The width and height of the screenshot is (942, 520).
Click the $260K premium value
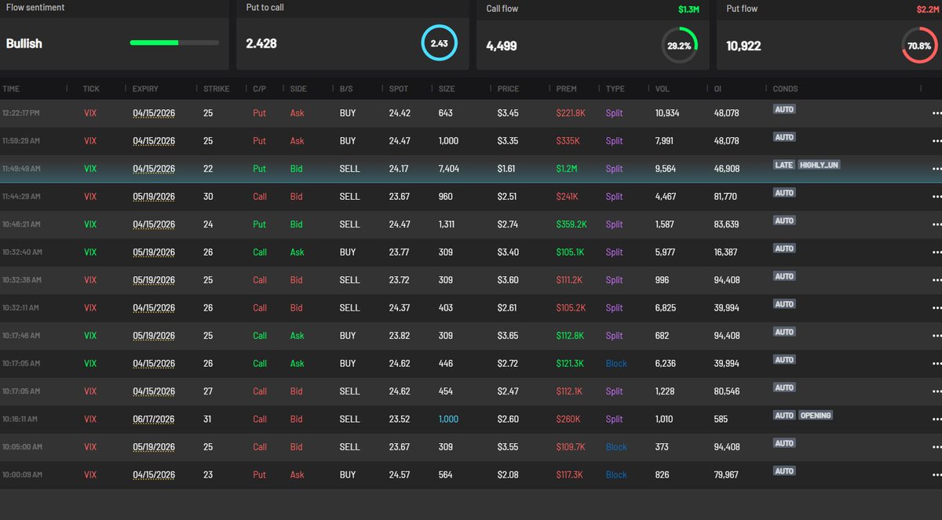(x=568, y=420)
